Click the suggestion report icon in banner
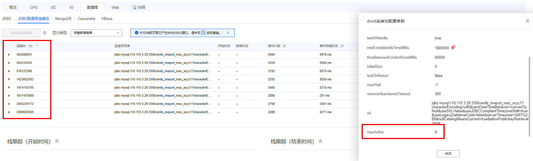 tap(203, 33)
